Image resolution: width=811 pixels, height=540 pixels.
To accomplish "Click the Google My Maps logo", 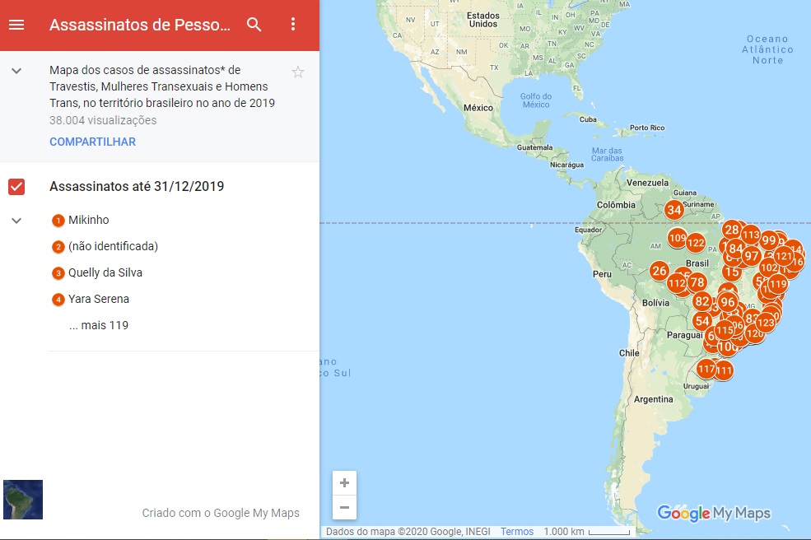I will (x=713, y=513).
